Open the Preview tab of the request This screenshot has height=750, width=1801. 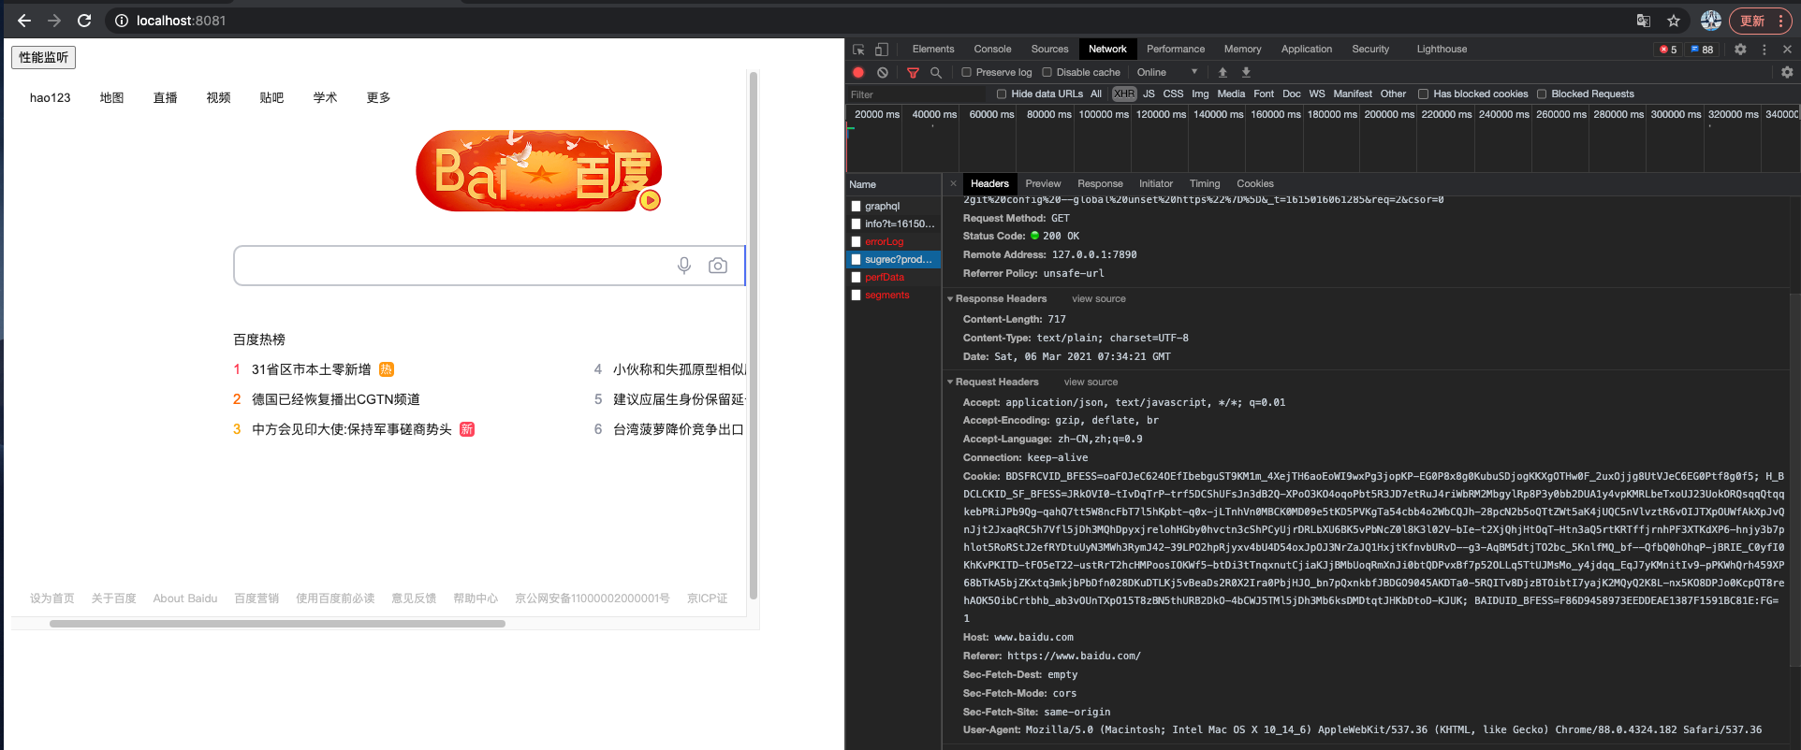[1043, 183]
